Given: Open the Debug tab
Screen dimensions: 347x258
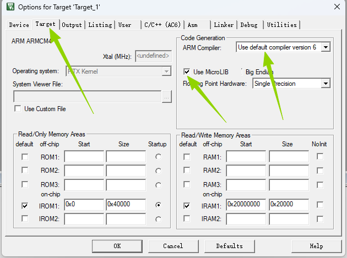Looking at the screenshot, I should point(249,25).
